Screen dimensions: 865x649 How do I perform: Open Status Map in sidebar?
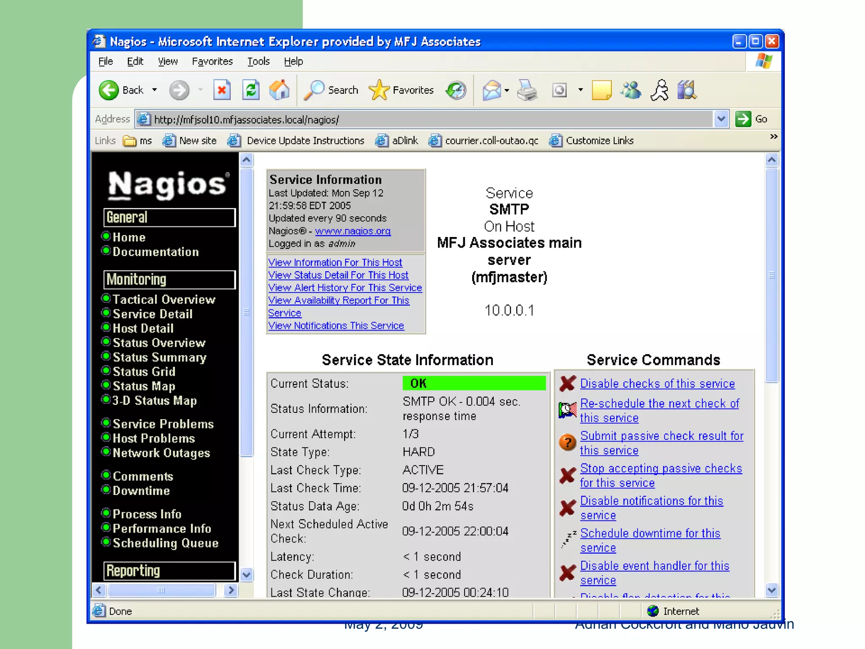coord(144,386)
